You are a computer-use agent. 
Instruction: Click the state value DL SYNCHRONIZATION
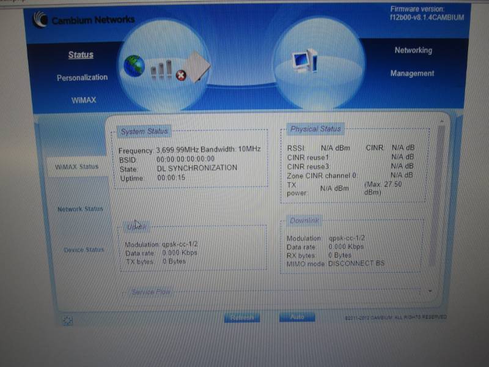pyautogui.click(x=197, y=168)
